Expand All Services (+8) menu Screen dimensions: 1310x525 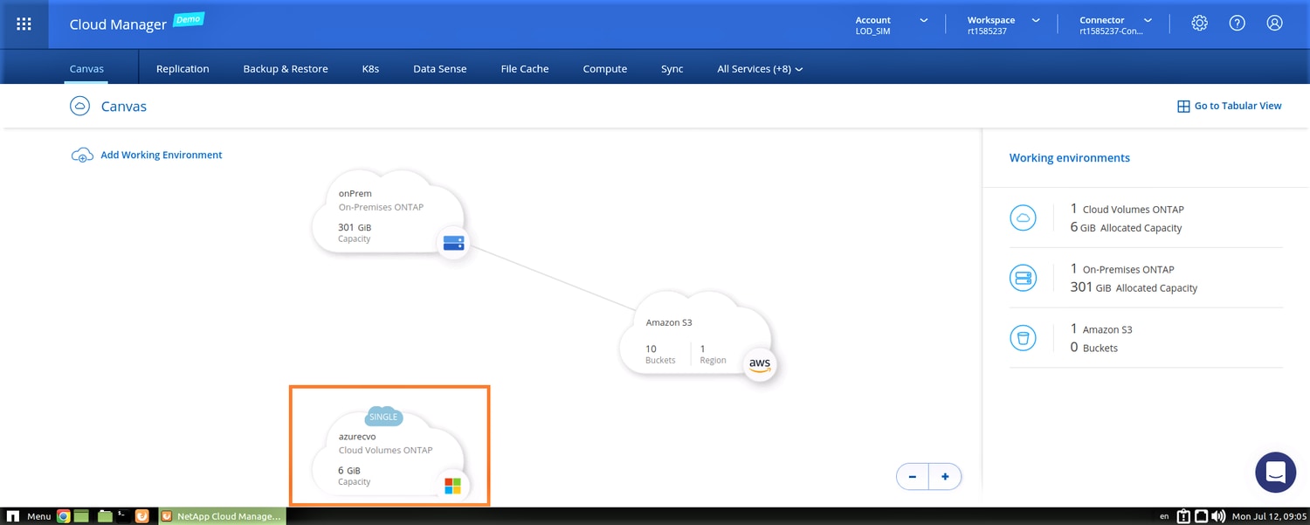pyautogui.click(x=760, y=69)
